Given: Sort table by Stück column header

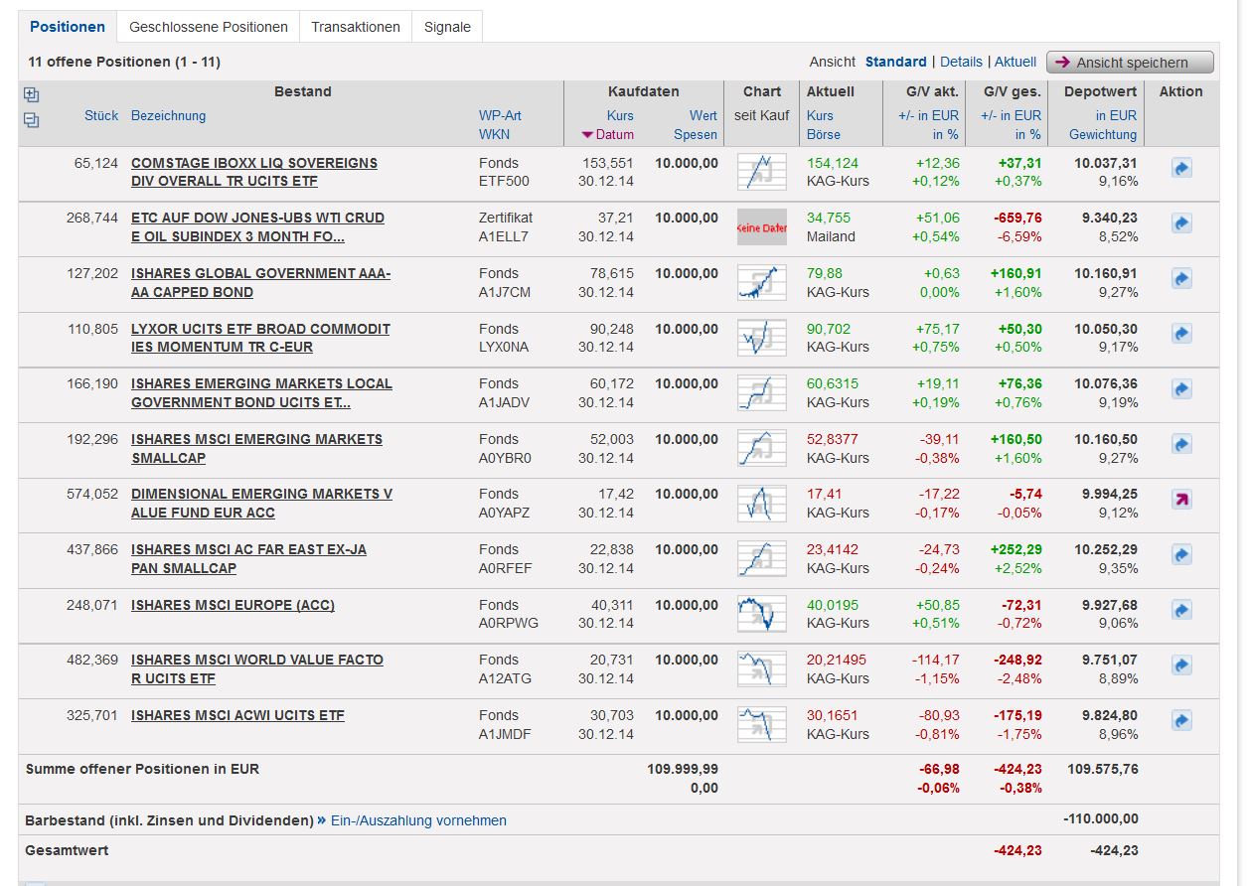Looking at the screenshot, I should click(101, 115).
